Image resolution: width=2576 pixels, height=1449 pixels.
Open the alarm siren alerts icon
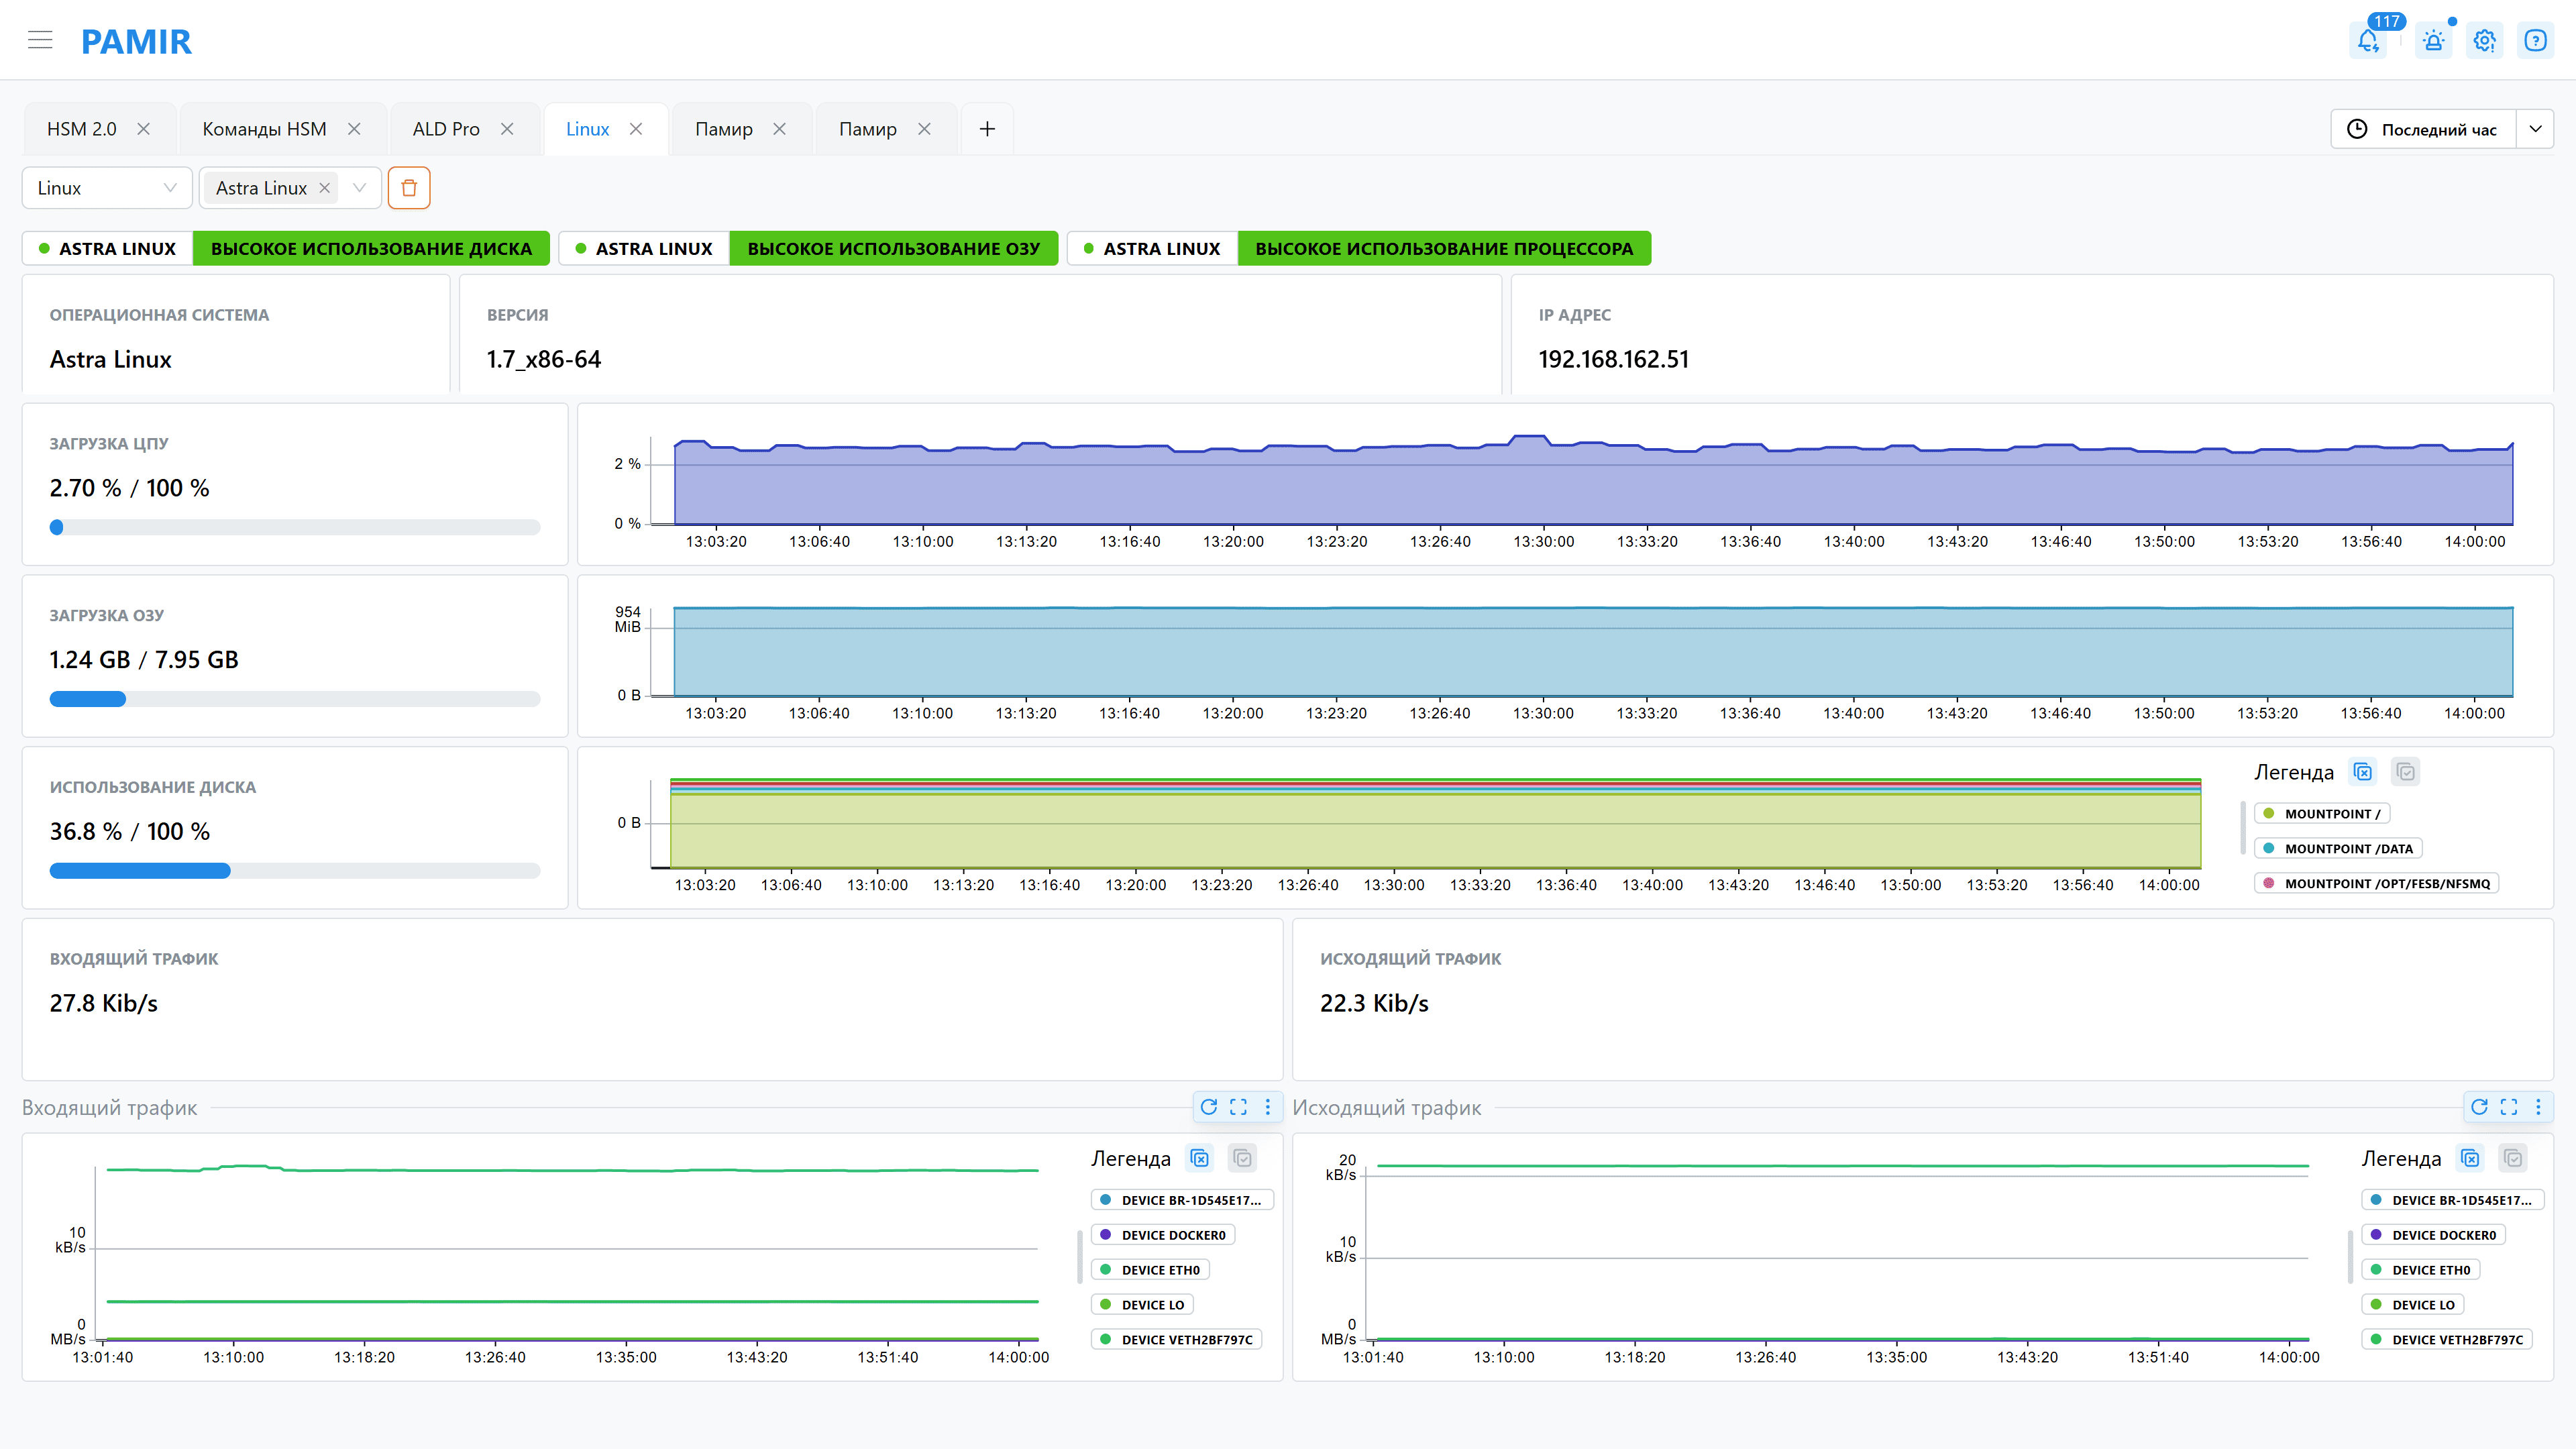[2433, 41]
